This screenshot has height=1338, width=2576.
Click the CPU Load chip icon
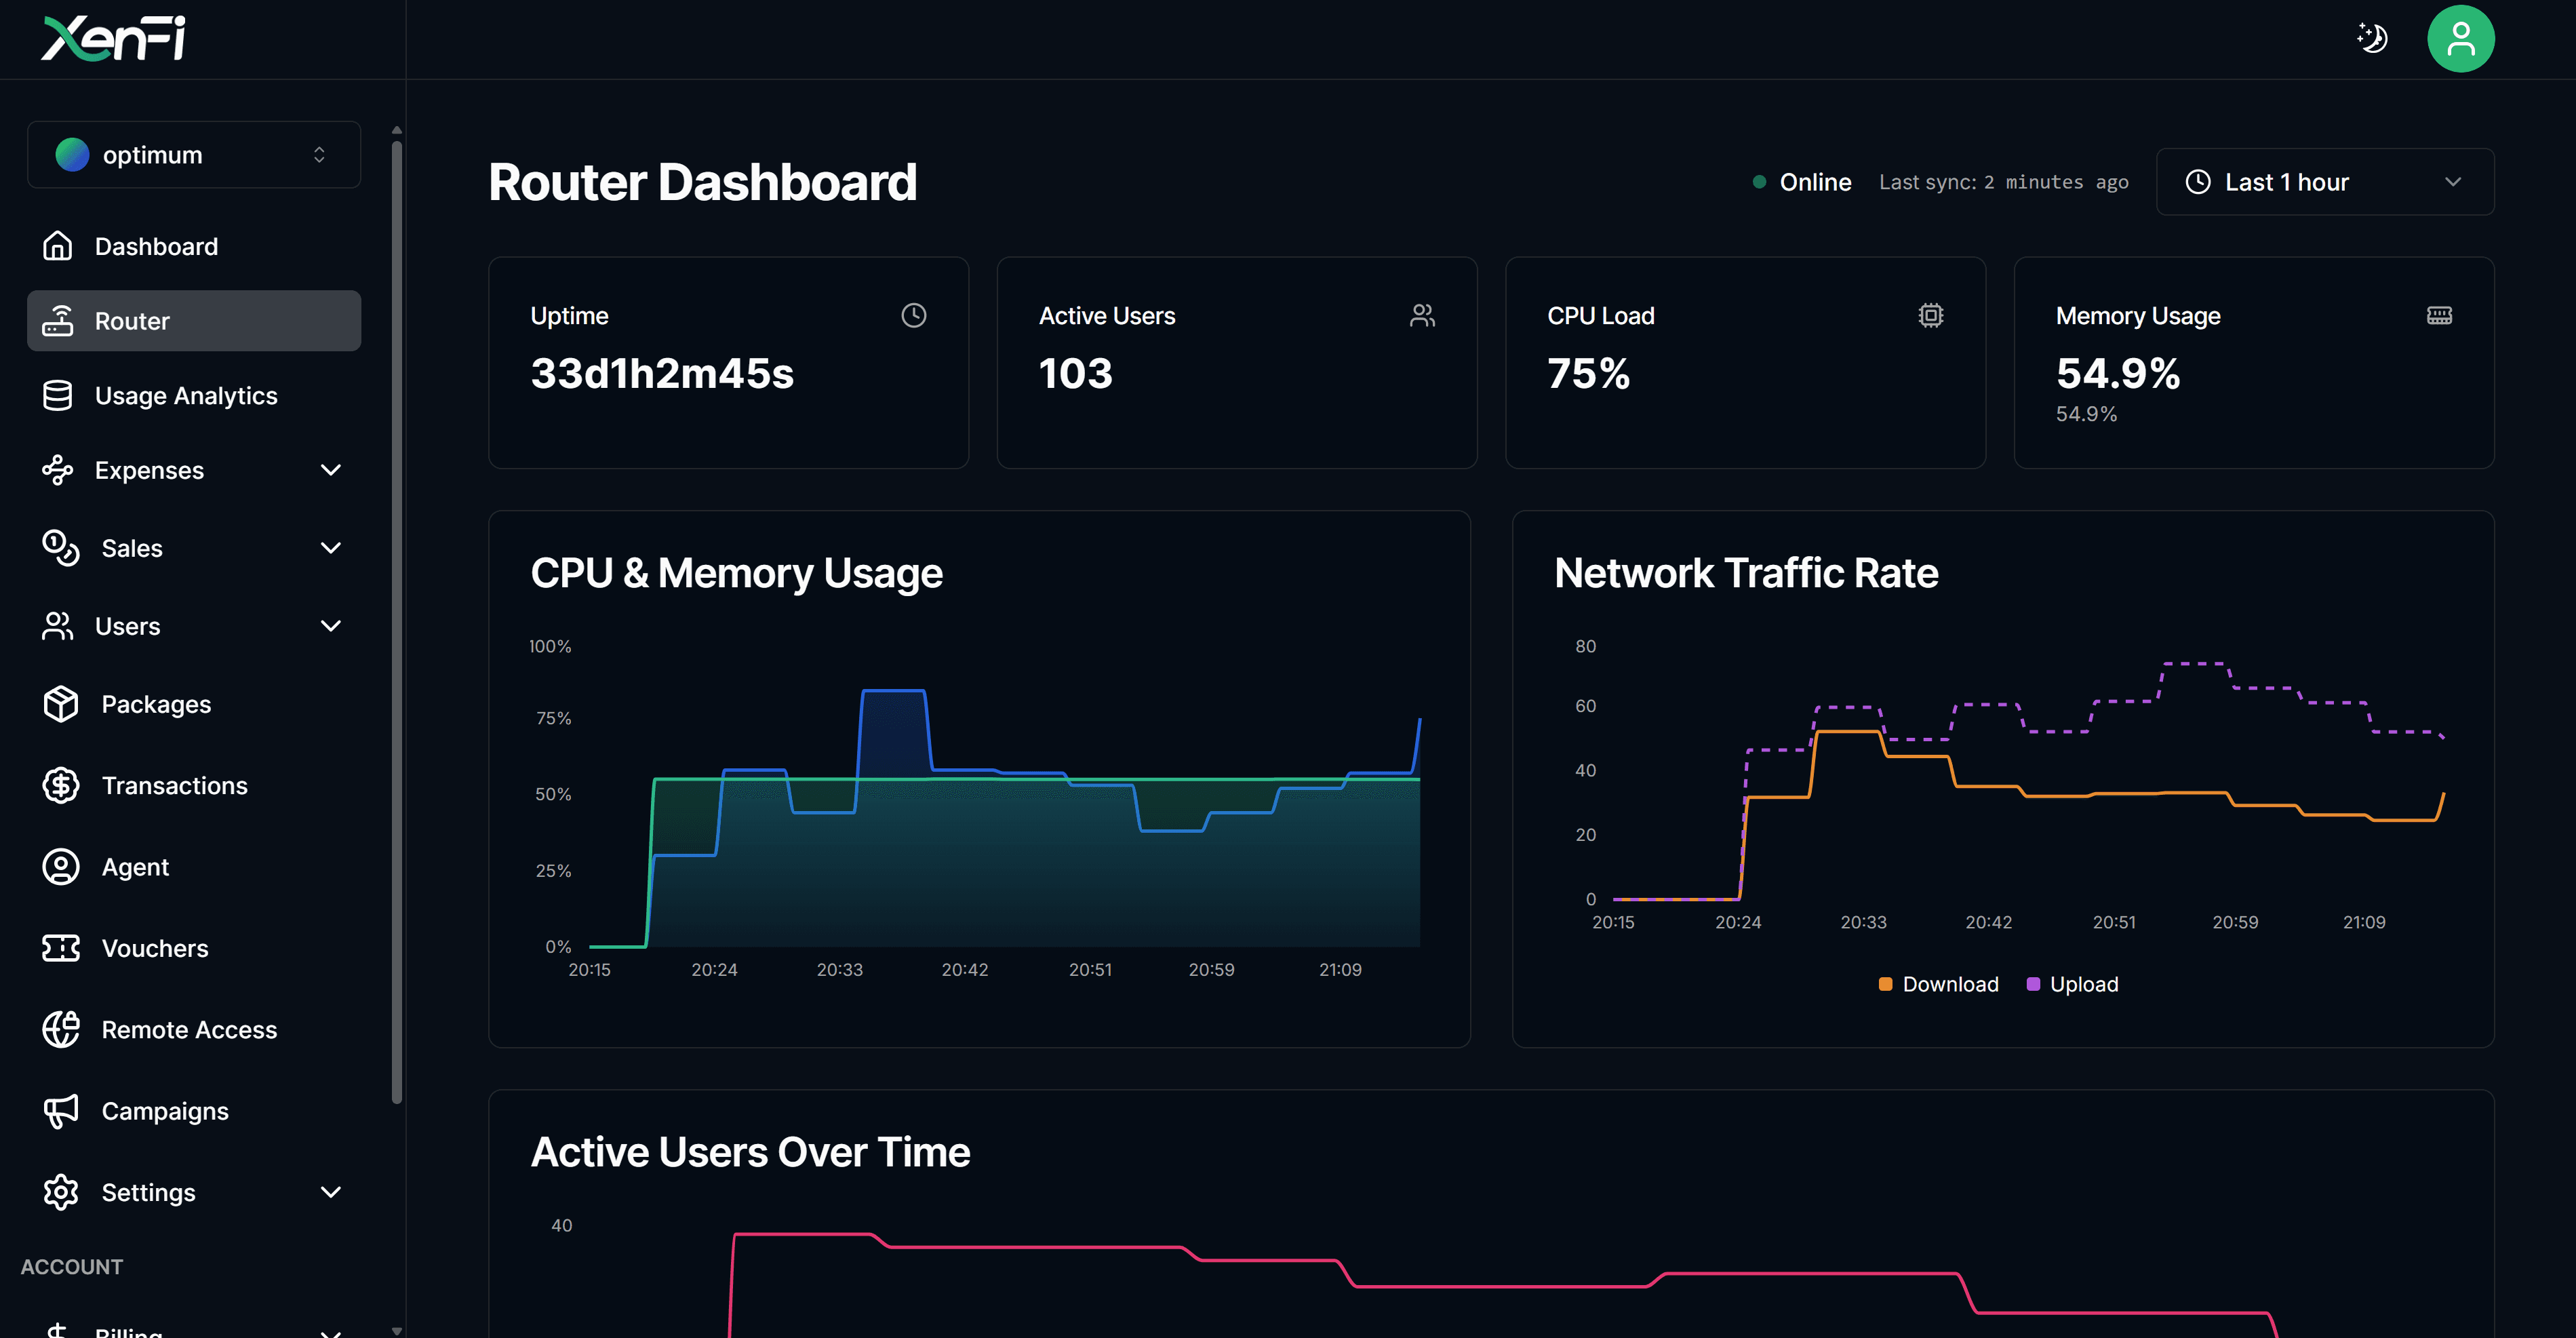pyautogui.click(x=1931, y=315)
